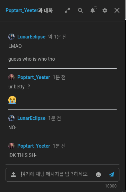The width and height of the screenshot is (126, 192).
Task: Click LunarEclipse avatar beside LMAO message
Action: (x=11, y=37)
